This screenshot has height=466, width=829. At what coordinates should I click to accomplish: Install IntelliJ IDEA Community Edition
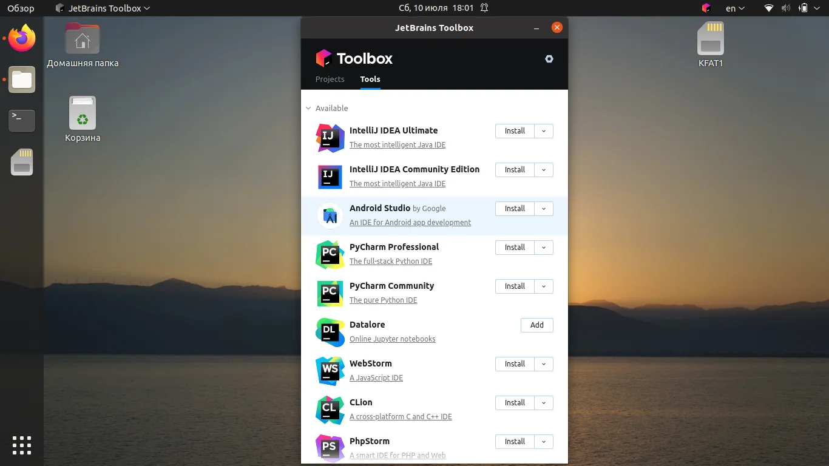pyautogui.click(x=515, y=170)
